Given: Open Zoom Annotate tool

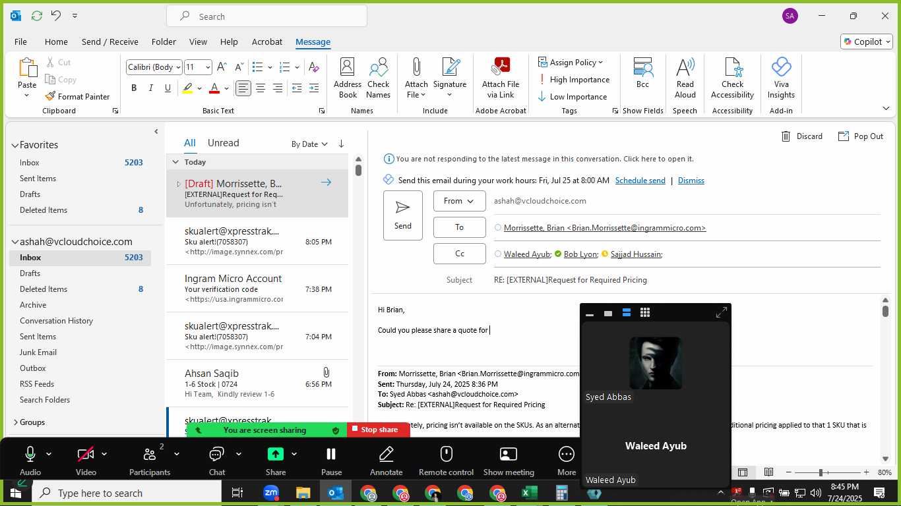Looking at the screenshot, I should pyautogui.click(x=387, y=460).
